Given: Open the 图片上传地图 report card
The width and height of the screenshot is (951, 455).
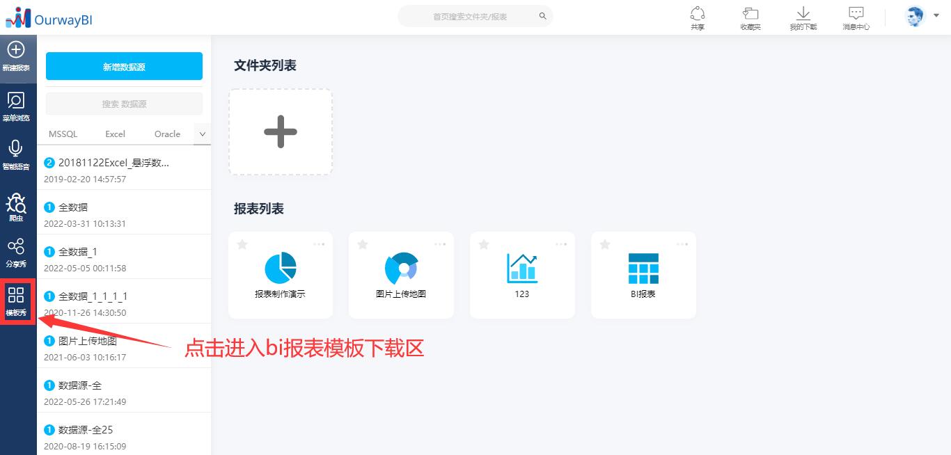Looking at the screenshot, I should click(x=401, y=276).
